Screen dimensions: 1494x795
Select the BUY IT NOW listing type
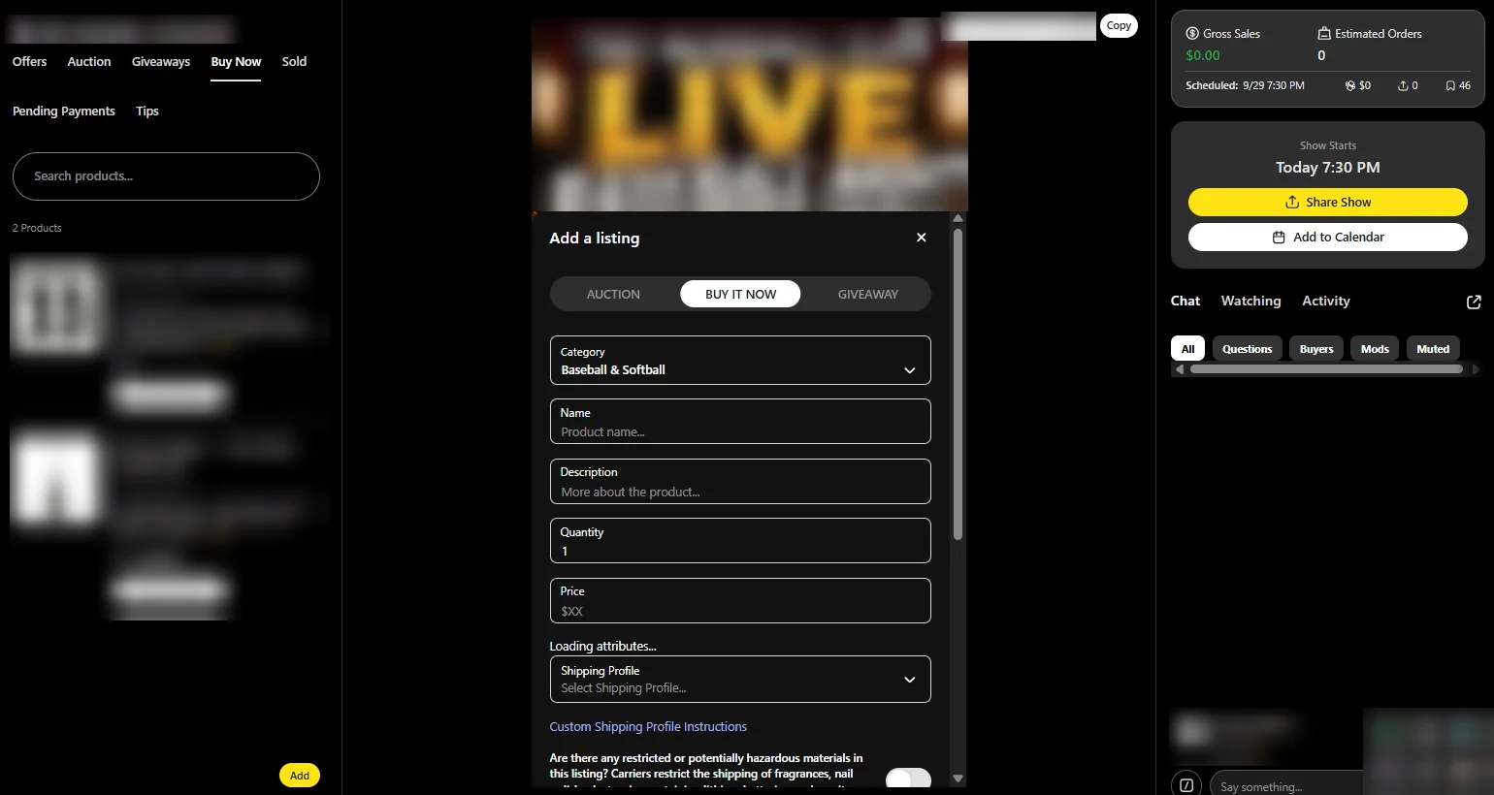(740, 294)
